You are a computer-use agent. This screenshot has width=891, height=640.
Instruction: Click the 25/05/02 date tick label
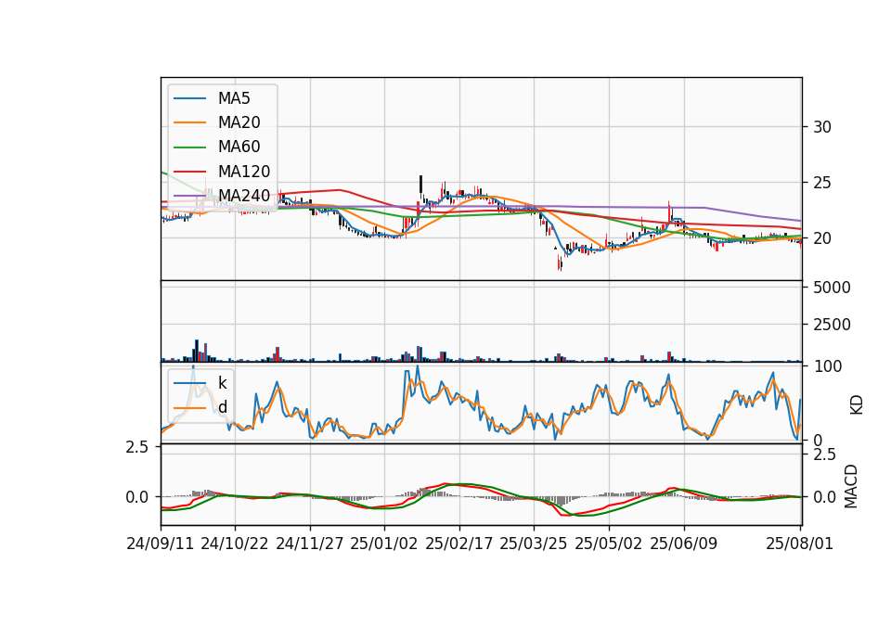coord(609,544)
